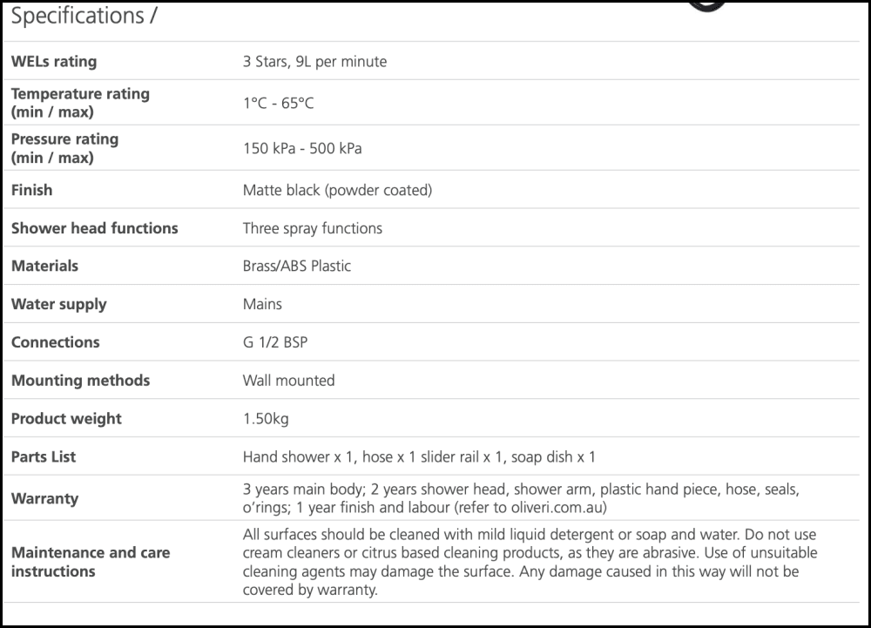871x628 pixels.
Task: Select the "3 Stars, 9L per minute" value
Action: [314, 62]
